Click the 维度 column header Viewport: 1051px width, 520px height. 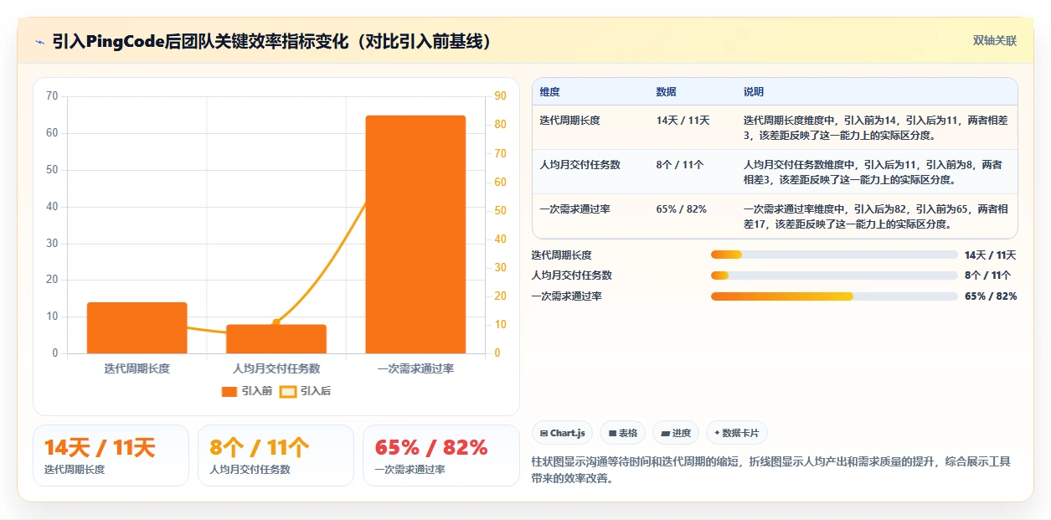point(550,92)
